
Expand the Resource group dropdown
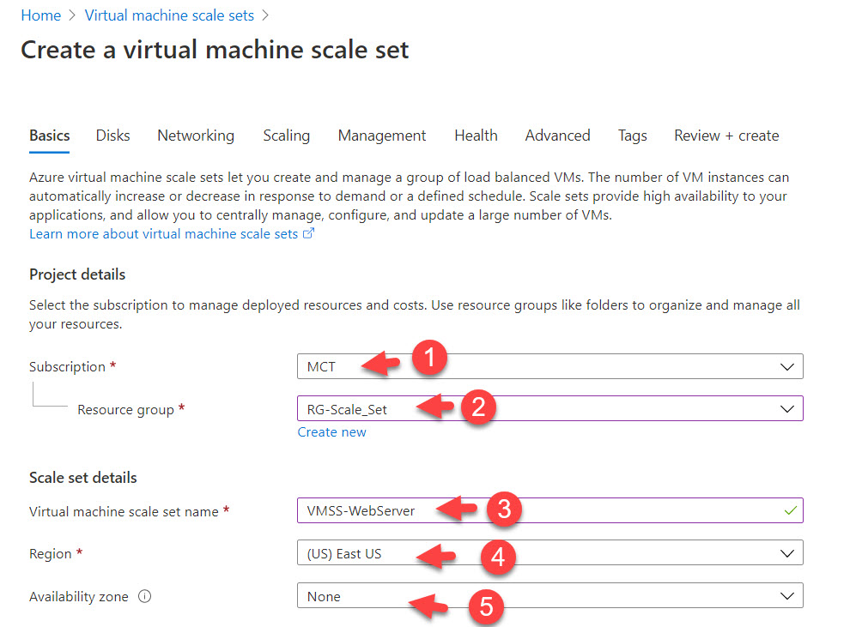(549, 409)
